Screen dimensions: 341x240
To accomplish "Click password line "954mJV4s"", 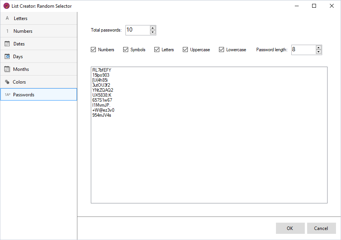I will 102,115.
